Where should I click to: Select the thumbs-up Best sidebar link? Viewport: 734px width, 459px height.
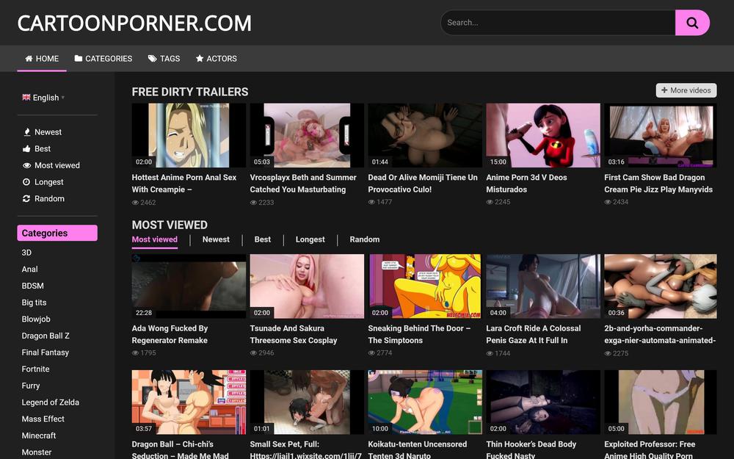[x=37, y=148]
